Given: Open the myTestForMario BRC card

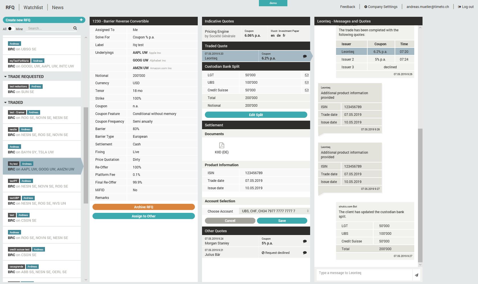Looking at the screenshot, I should [42, 63].
